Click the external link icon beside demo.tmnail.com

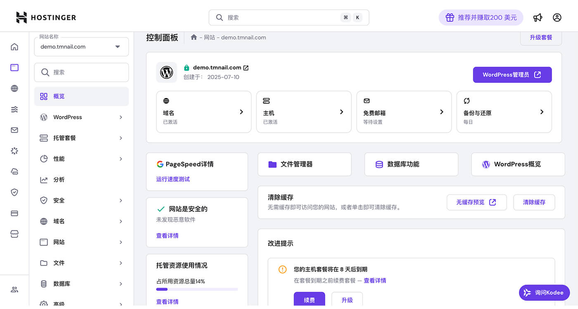[246, 68]
